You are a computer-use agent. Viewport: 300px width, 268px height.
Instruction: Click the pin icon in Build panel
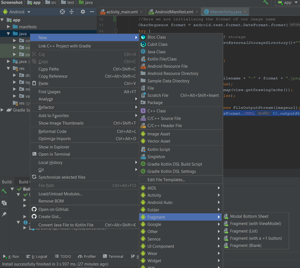coord(4,214)
